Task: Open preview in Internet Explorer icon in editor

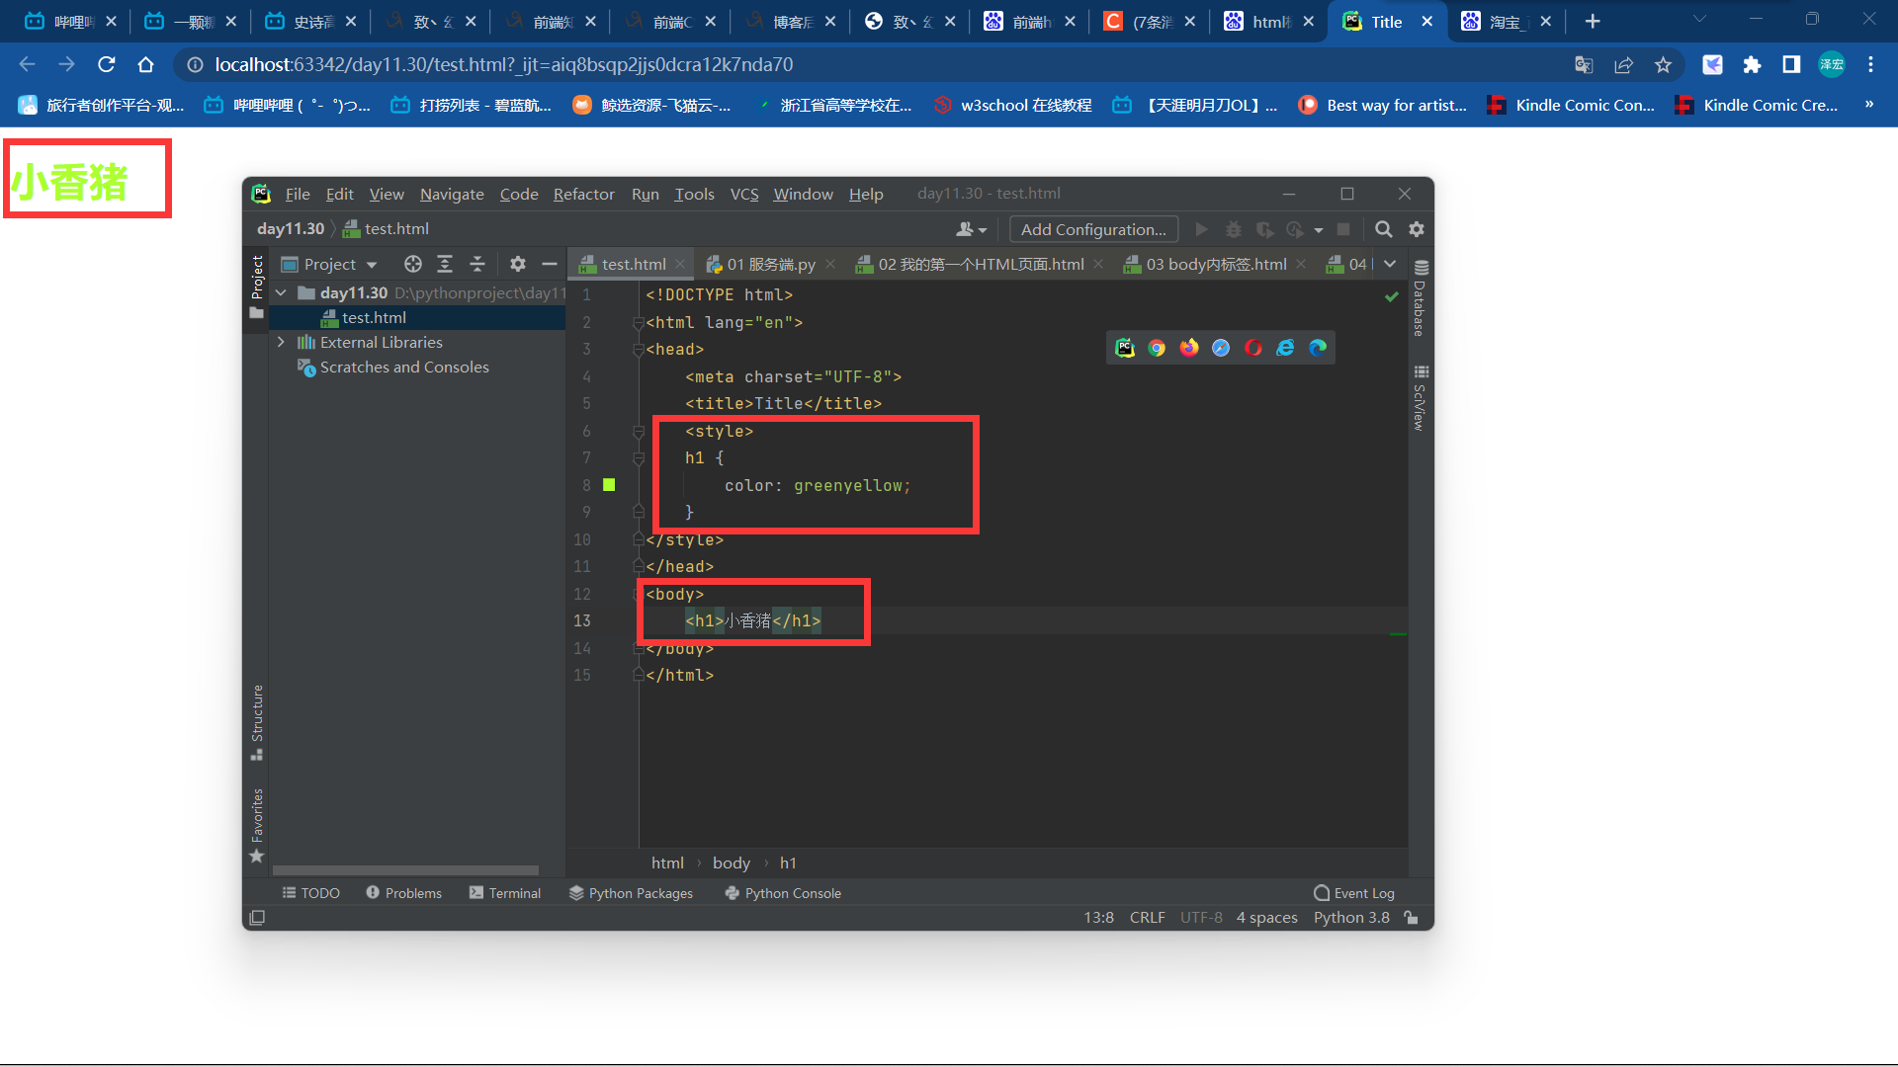Action: coord(1285,348)
